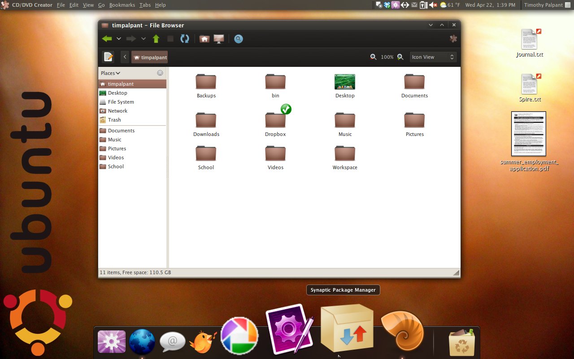The height and width of the screenshot is (359, 574).
Task: Launch Synaptic Package Manager from the dock
Action: [347, 328]
